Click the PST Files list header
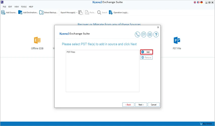The image size is (215, 126). point(71,52)
